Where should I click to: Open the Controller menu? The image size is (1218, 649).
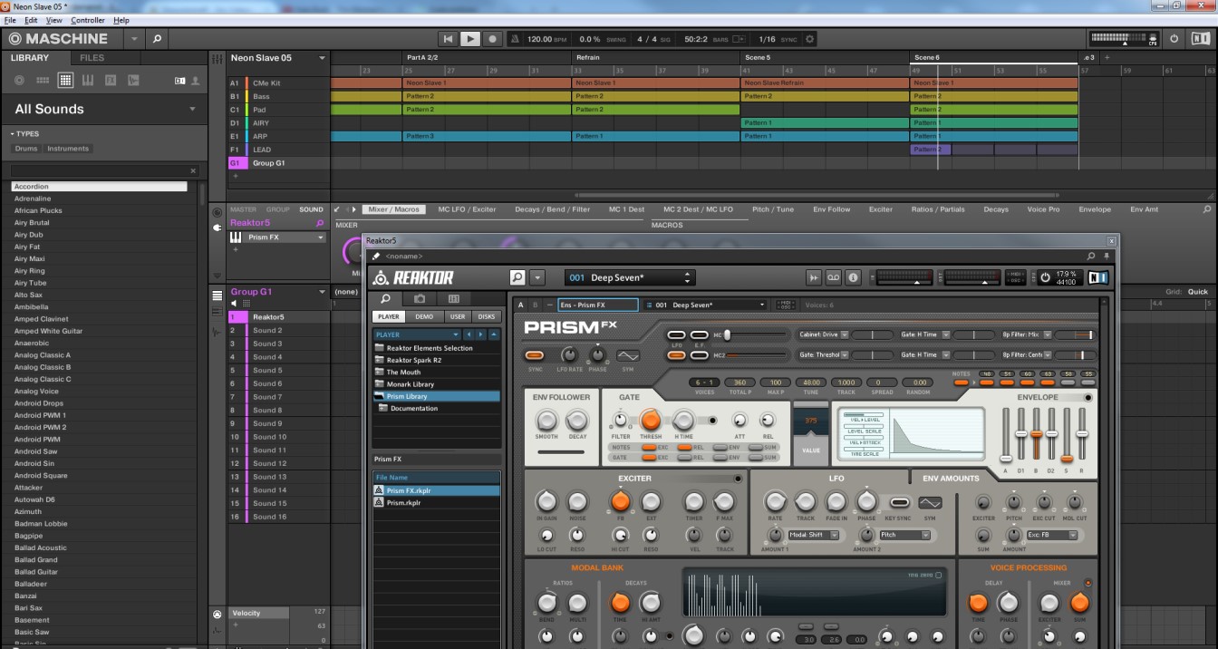(88, 20)
